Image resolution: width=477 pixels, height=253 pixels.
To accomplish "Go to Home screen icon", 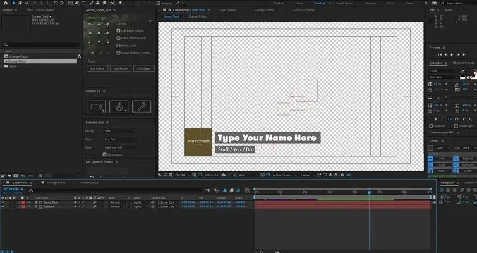I will pos(6,3).
